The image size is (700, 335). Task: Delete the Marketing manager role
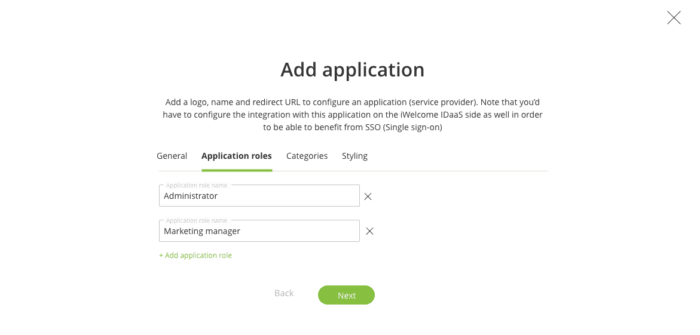click(x=369, y=232)
